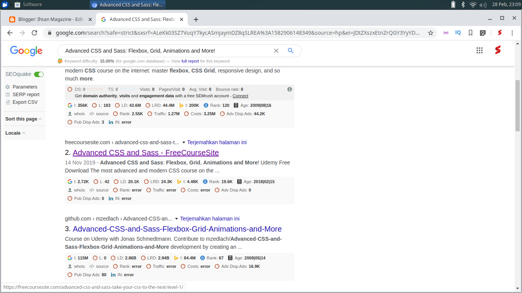The image size is (522, 293).
Task: Click the blue search magnifier icon
Action: (290, 51)
